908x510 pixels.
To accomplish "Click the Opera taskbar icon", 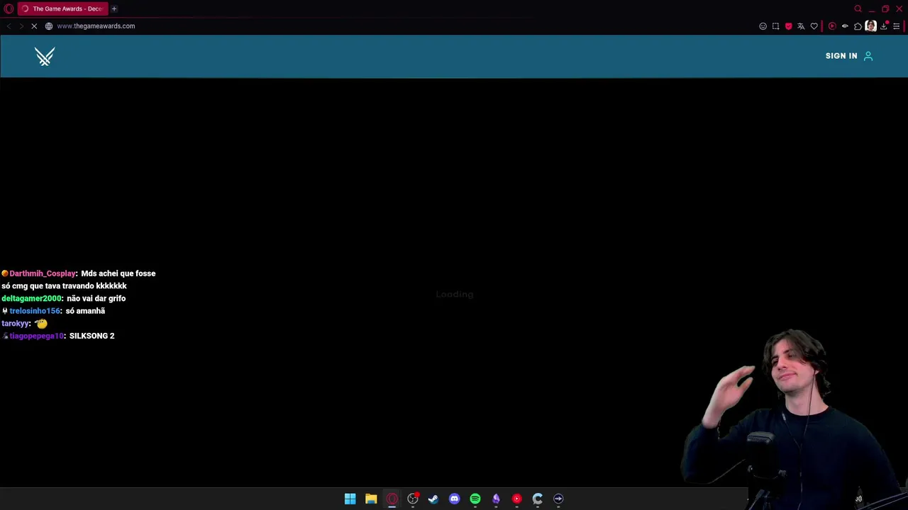I will (x=392, y=499).
